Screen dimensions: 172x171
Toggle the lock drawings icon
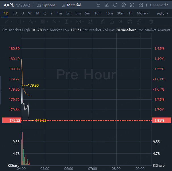click(112, 22)
